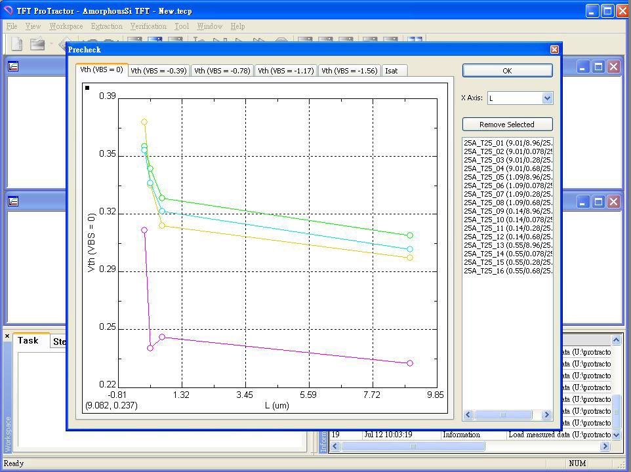Close the Workspace panel using its x
This screenshot has height=472, width=631.
tap(7, 336)
